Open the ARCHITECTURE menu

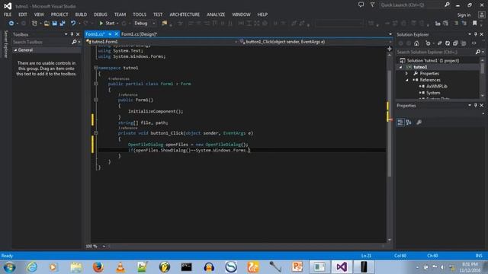point(185,14)
